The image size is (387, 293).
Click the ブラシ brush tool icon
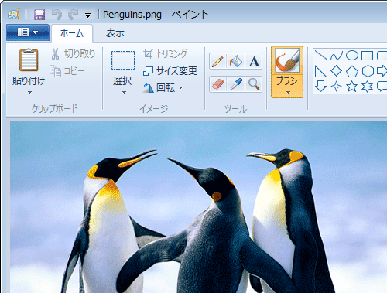coord(287,61)
